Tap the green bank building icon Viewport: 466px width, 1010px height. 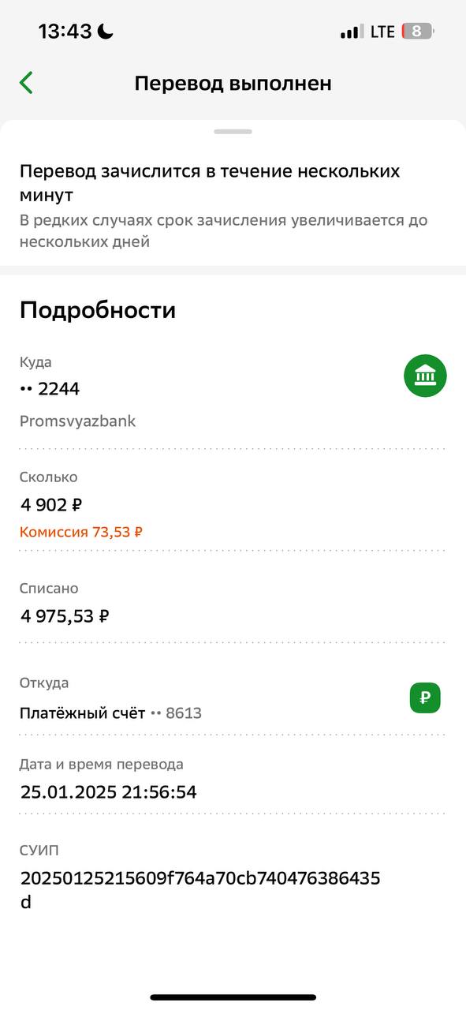coord(425,376)
